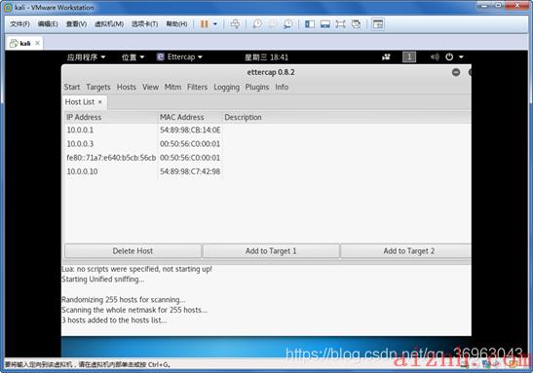Viewport: 533px width, 373px height.
Task: Click the console view icon in toolbar
Action: click(x=378, y=24)
